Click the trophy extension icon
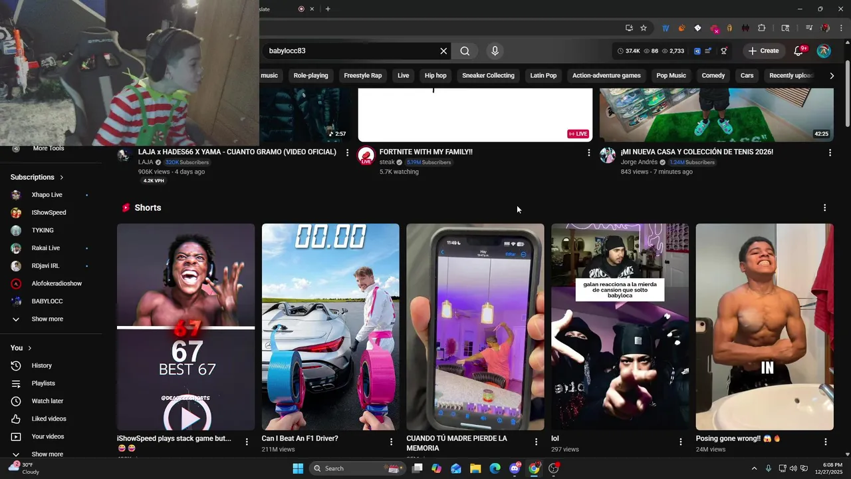 pos(724,51)
